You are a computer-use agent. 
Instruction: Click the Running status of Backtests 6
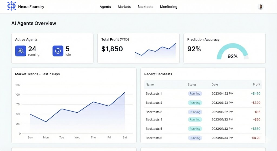click(195, 138)
